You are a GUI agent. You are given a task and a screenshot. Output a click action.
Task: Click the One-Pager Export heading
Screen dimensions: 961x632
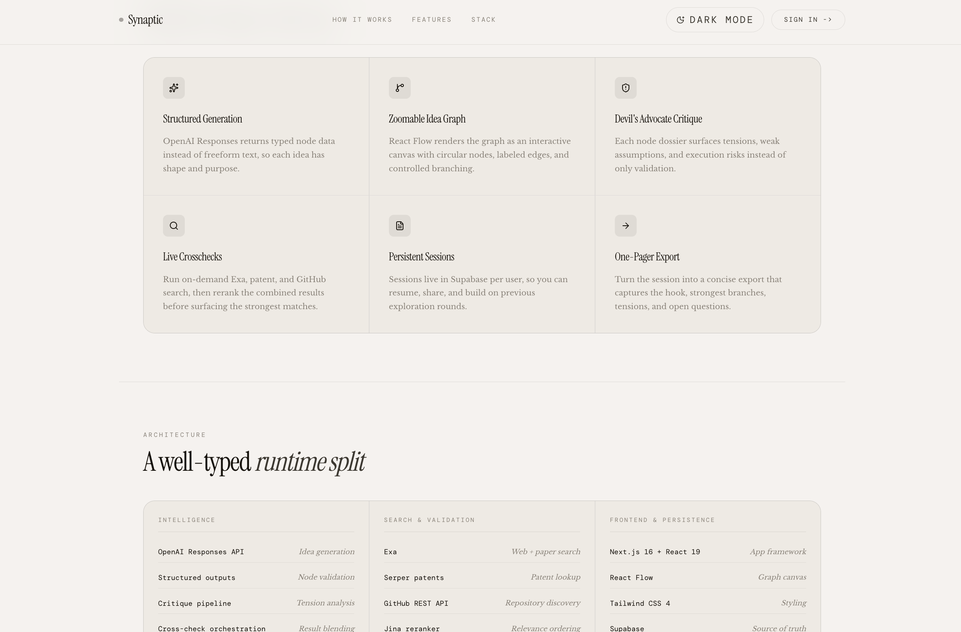click(x=647, y=257)
